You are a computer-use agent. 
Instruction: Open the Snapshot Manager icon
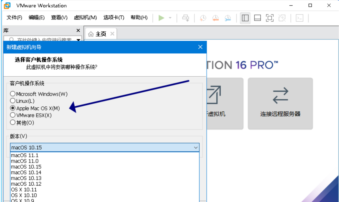[228, 18]
